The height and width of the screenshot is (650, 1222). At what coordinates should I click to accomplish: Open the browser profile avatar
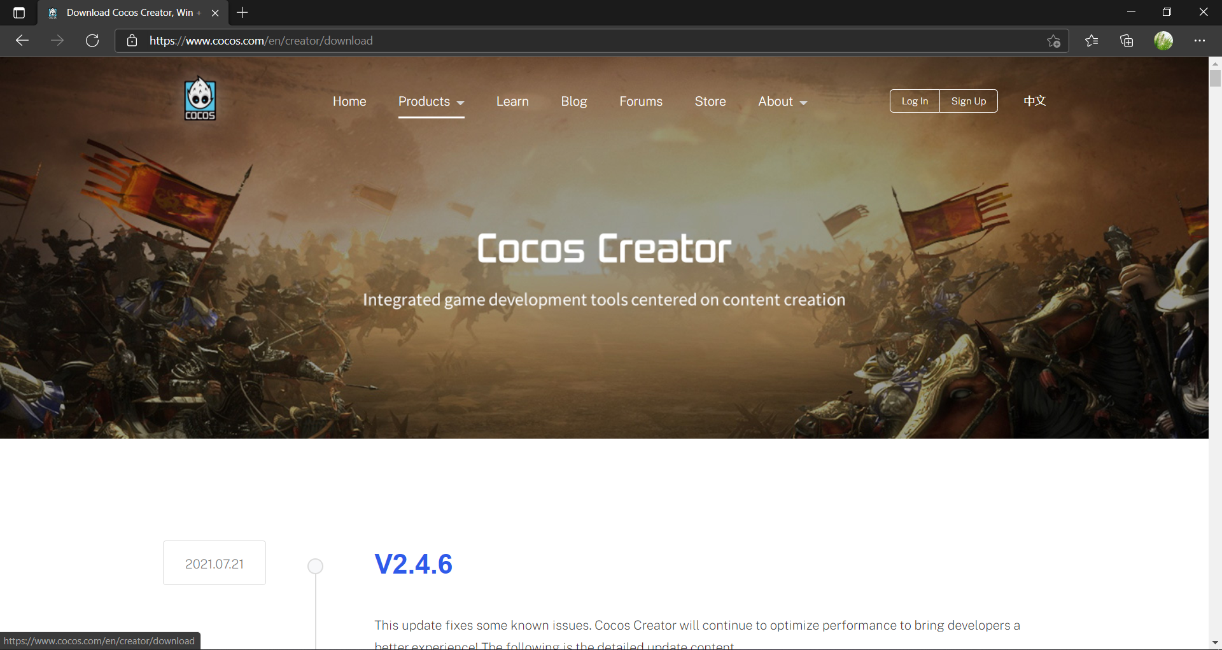pyautogui.click(x=1164, y=40)
